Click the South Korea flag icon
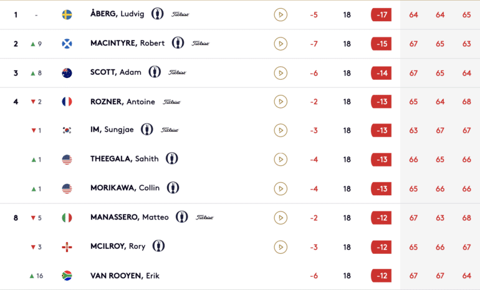The width and height of the screenshot is (480, 290). click(x=67, y=130)
